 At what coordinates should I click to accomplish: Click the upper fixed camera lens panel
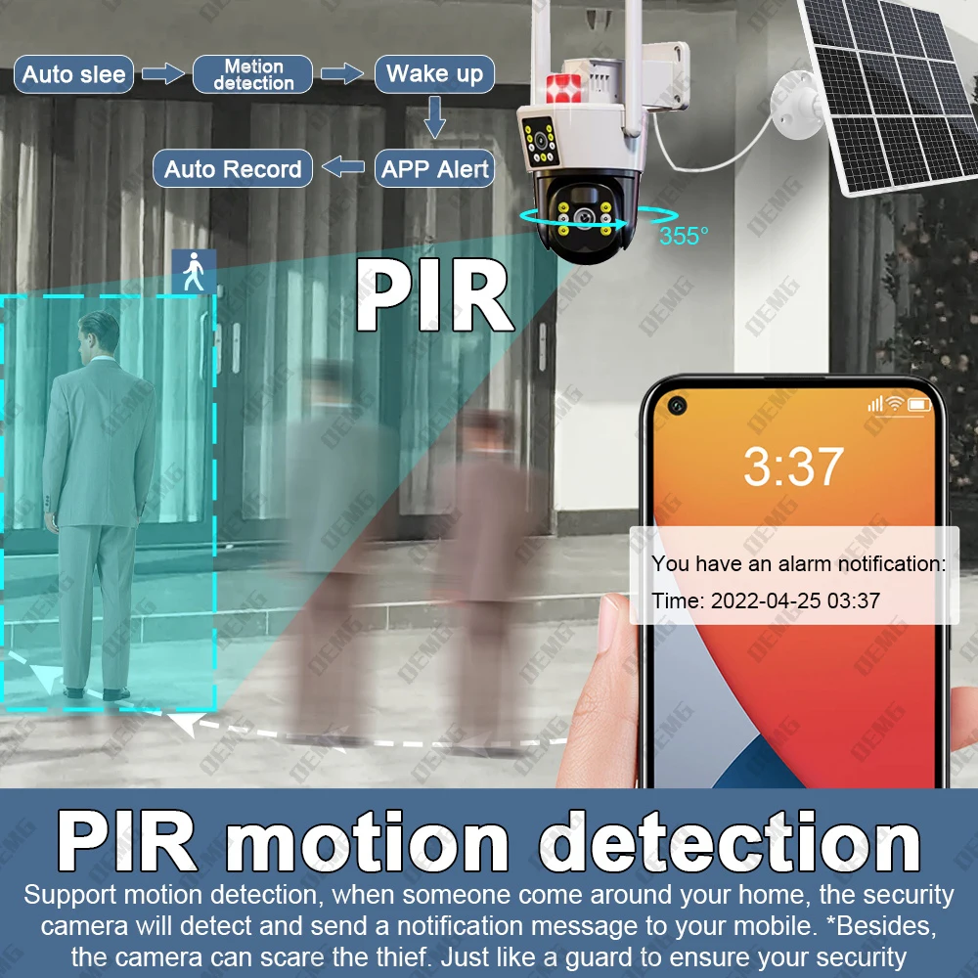pyautogui.click(x=540, y=141)
